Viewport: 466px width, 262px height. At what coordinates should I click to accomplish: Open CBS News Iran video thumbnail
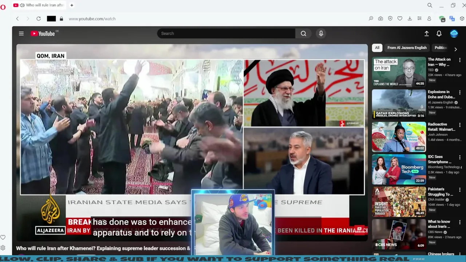coord(399,234)
